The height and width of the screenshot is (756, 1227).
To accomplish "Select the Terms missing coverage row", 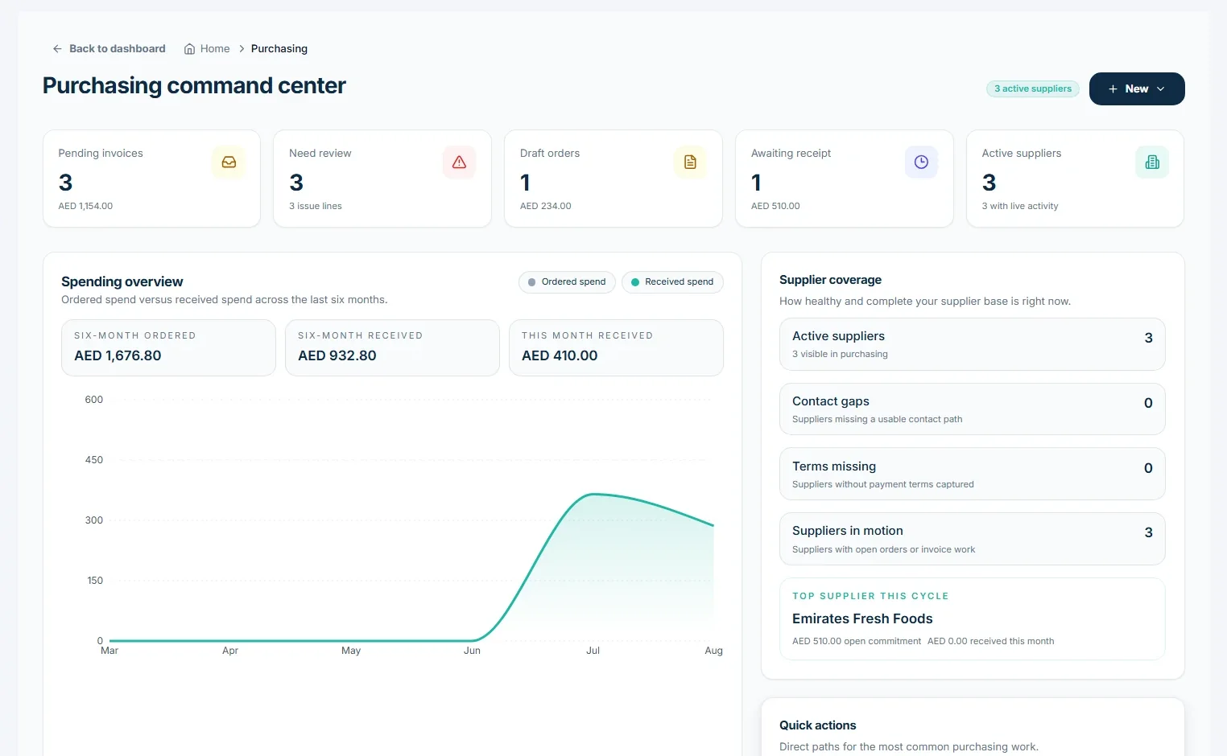I will click(973, 474).
